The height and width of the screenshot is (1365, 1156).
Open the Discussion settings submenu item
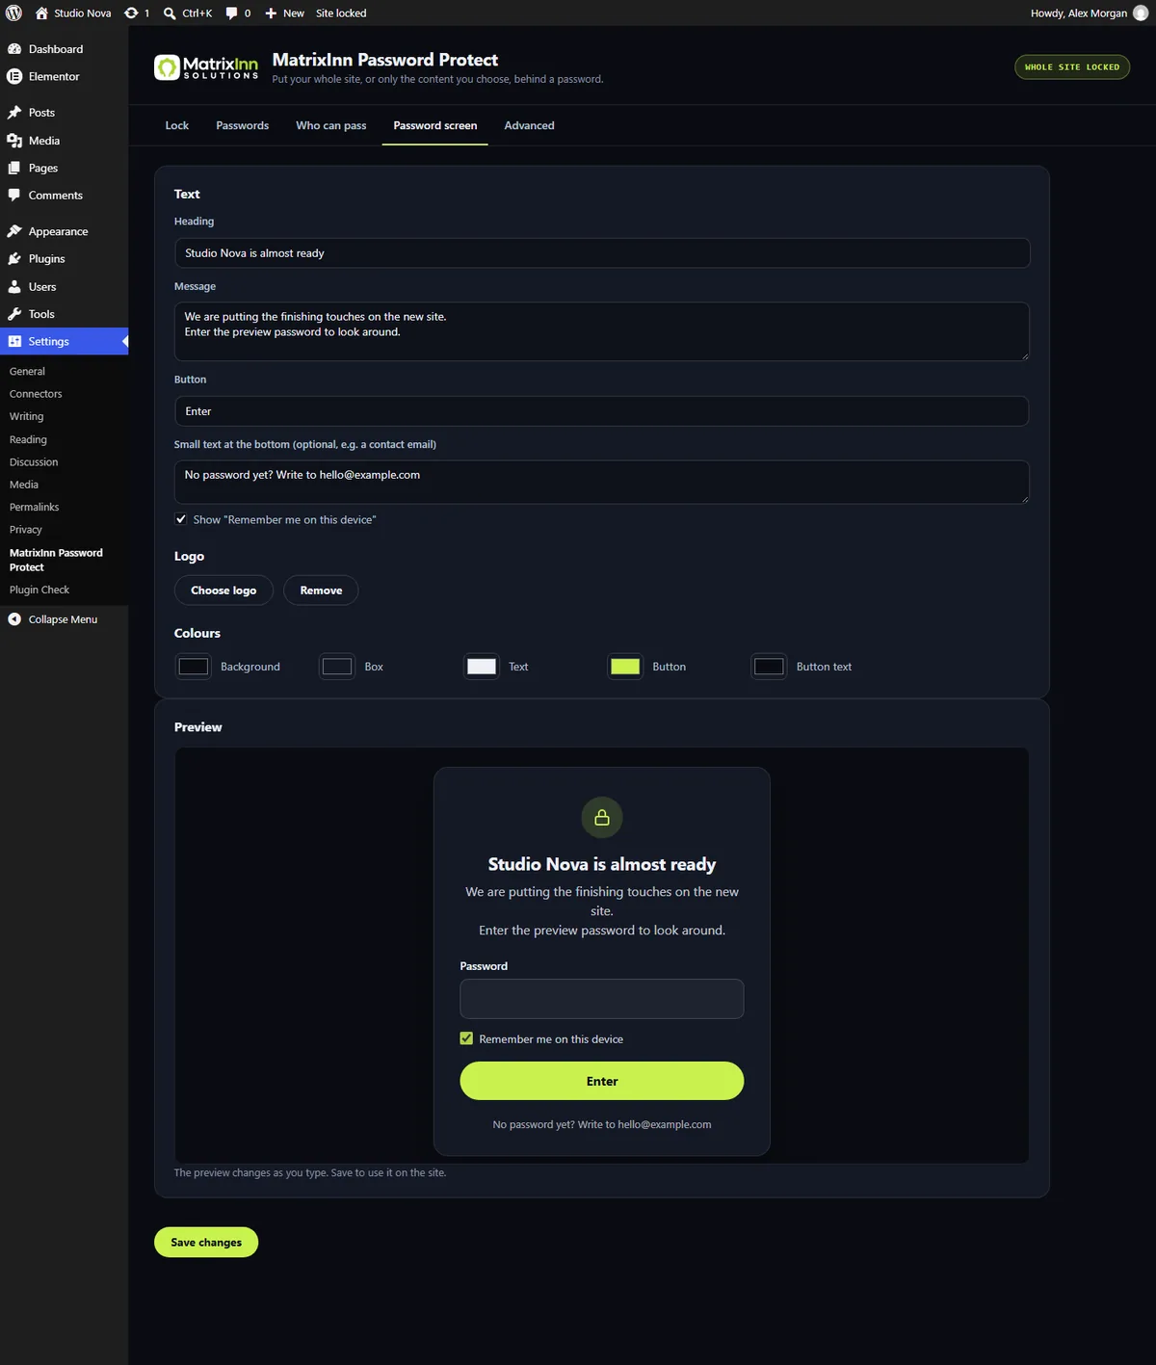(x=34, y=462)
